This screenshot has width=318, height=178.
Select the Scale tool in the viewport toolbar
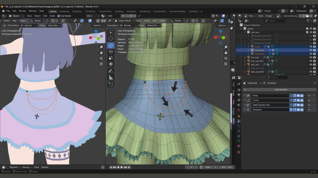point(111,58)
